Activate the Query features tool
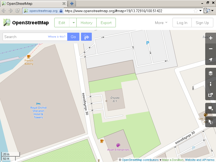This screenshot has width=216, height=162. (x=211, y=121)
